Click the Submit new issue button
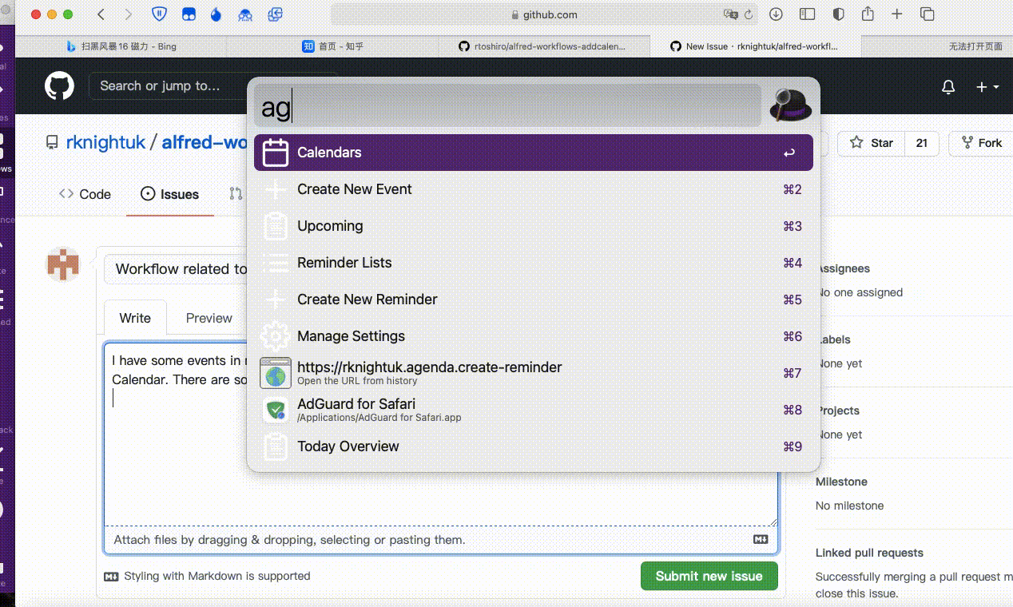 coord(709,576)
